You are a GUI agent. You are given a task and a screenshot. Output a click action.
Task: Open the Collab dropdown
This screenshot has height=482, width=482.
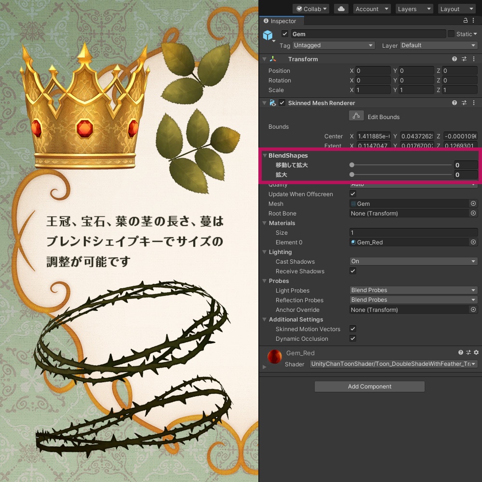[311, 9]
